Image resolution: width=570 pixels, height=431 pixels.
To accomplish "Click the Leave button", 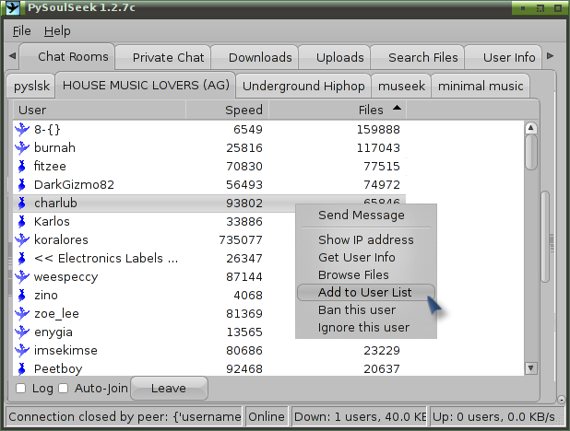I will pos(169,388).
